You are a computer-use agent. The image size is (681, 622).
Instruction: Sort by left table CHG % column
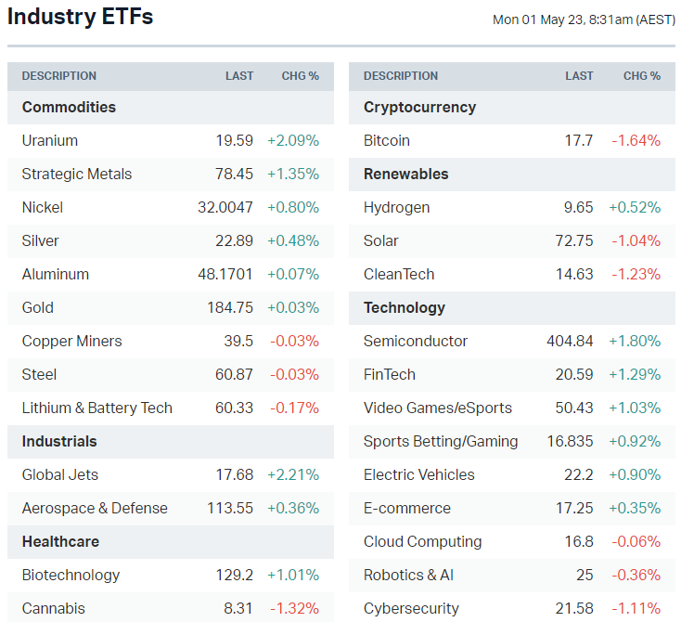[300, 76]
